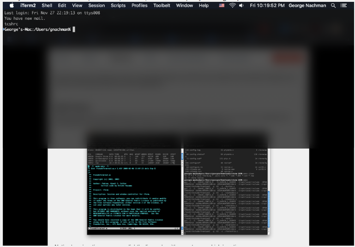Open the volume control in menu bar
This screenshot has width=355, height=247.
[x=241, y=6]
